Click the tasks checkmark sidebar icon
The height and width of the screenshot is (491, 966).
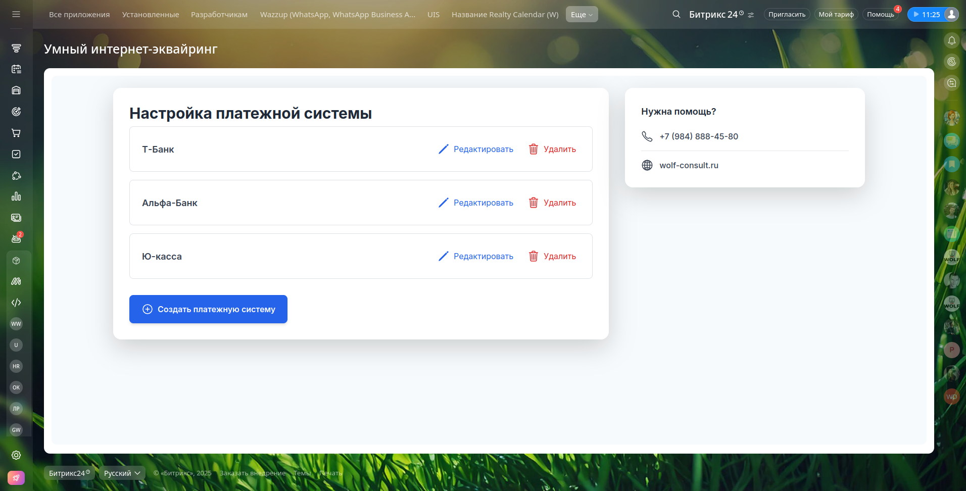click(x=16, y=154)
